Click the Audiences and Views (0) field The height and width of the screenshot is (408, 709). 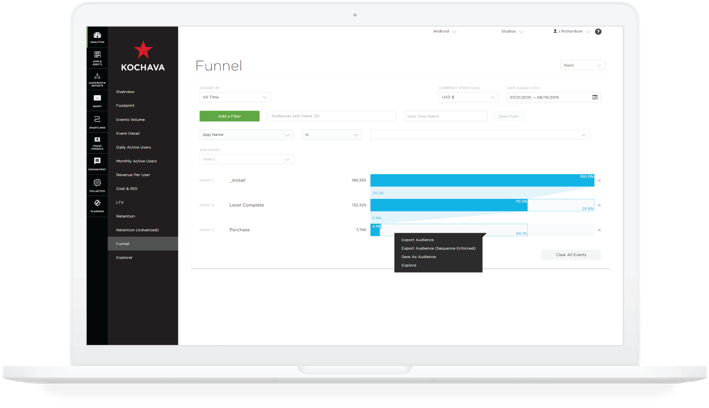click(x=332, y=116)
